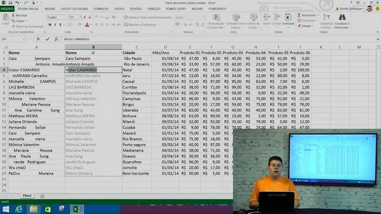Open the Copiar dropdown arrow
Viewport: 381px width, 214px height.
point(27,21)
